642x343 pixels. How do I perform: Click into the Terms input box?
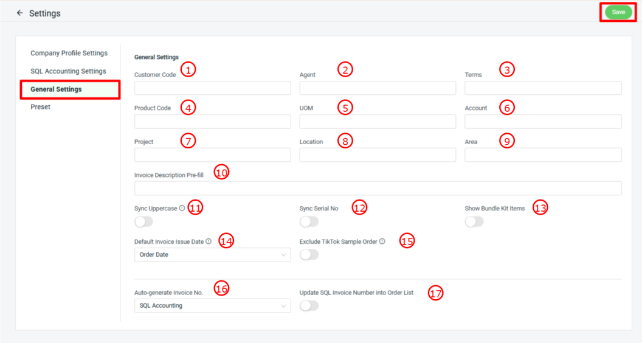click(x=543, y=88)
